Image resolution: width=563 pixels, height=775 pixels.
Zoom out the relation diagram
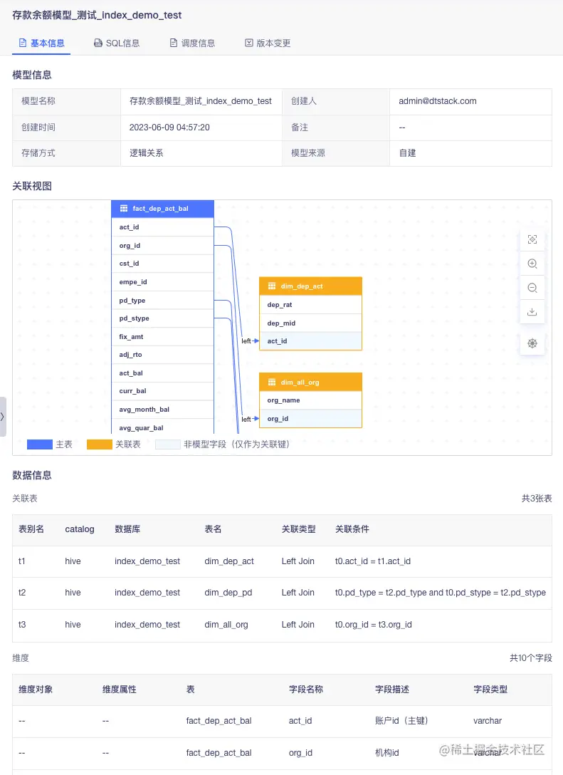pyautogui.click(x=532, y=288)
